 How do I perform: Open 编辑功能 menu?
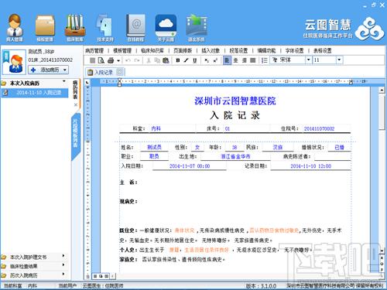click(266, 50)
